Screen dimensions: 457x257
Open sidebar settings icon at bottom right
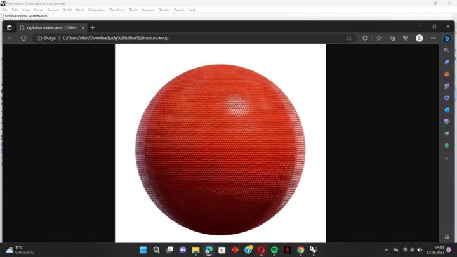pyautogui.click(x=447, y=236)
